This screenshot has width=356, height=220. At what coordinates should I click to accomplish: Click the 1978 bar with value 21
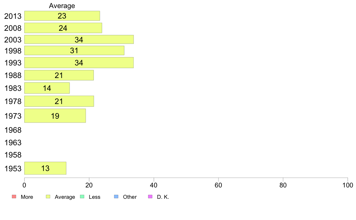click(x=59, y=101)
